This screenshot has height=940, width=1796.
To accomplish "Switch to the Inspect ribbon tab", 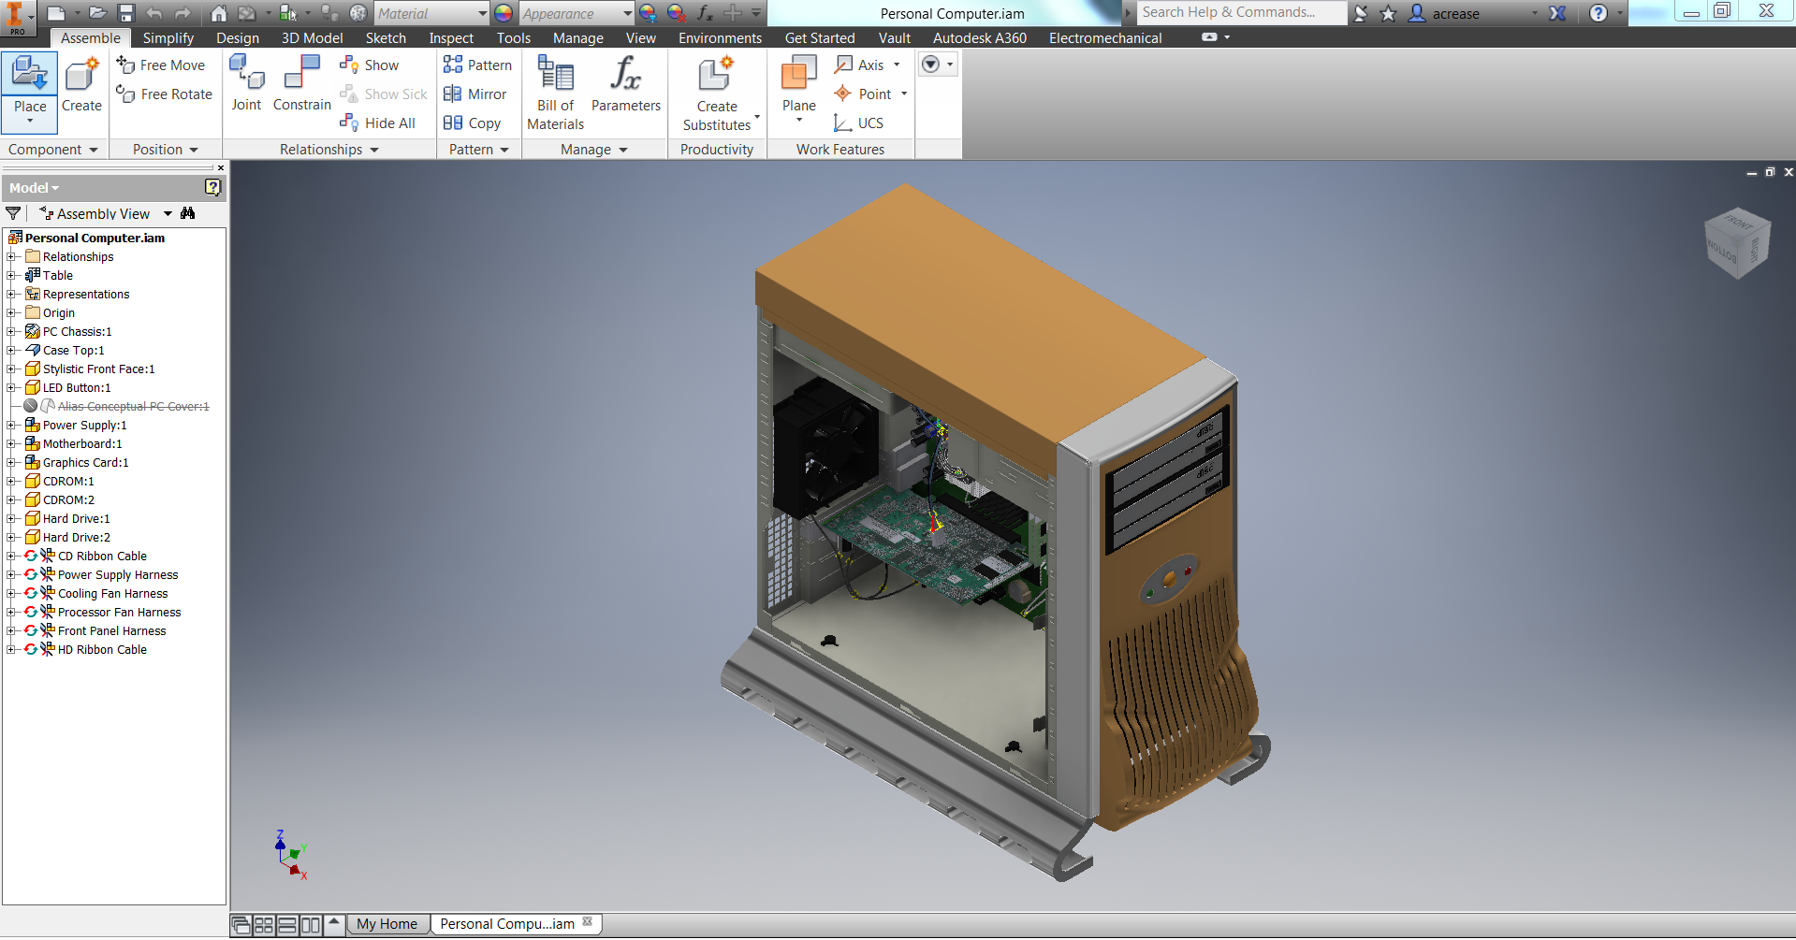I will tap(450, 38).
